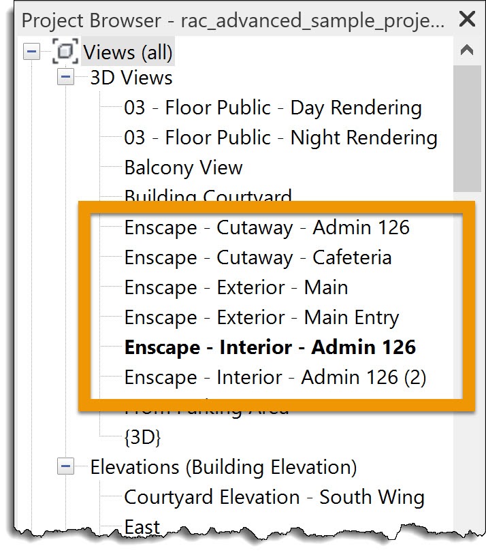Open Courtyard Elevation - South Wing view

pyautogui.click(x=274, y=497)
